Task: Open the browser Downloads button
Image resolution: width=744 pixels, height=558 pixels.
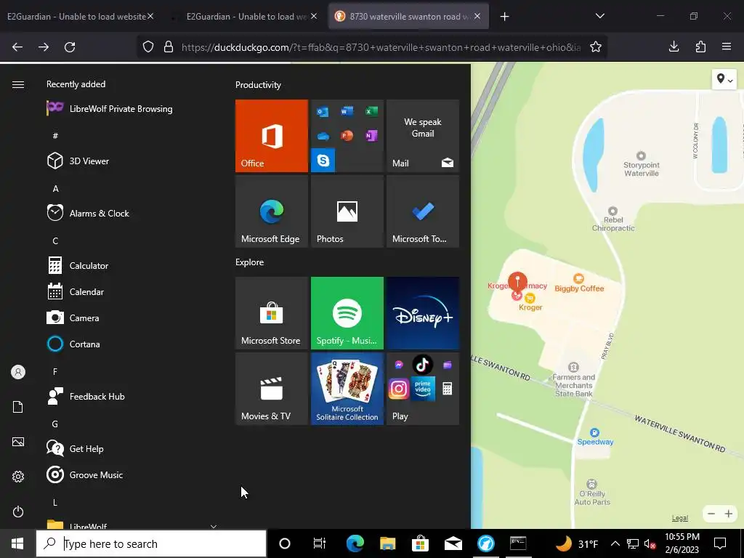Action: (x=674, y=46)
